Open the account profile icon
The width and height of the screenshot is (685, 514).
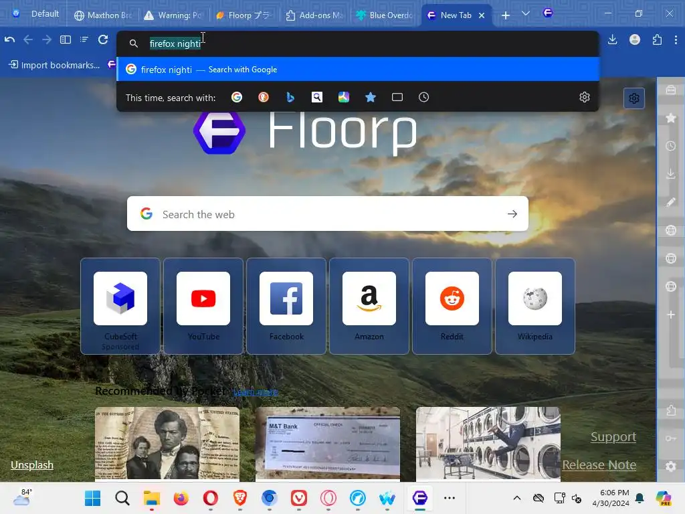(x=635, y=39)
